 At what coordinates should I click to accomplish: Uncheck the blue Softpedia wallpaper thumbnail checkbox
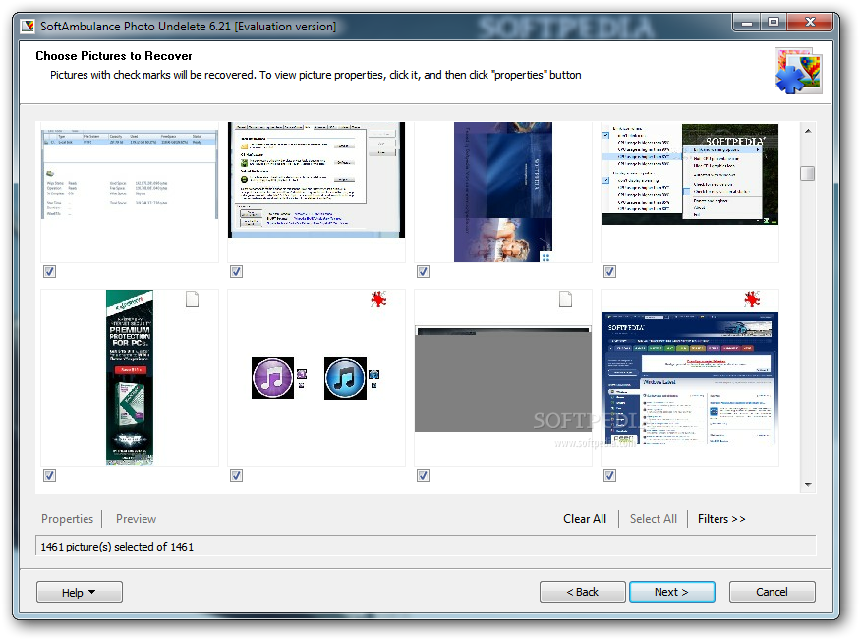(x=423, y=271)
